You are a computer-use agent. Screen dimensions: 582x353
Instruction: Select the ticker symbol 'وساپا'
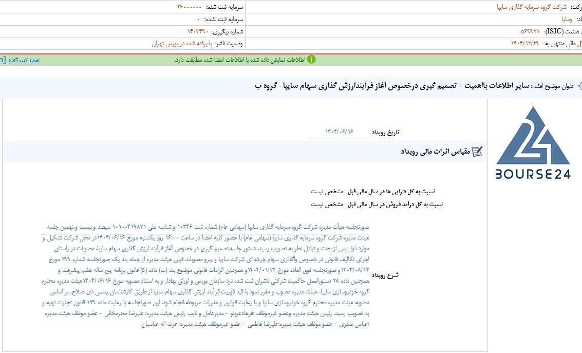[x=567, y=20]
